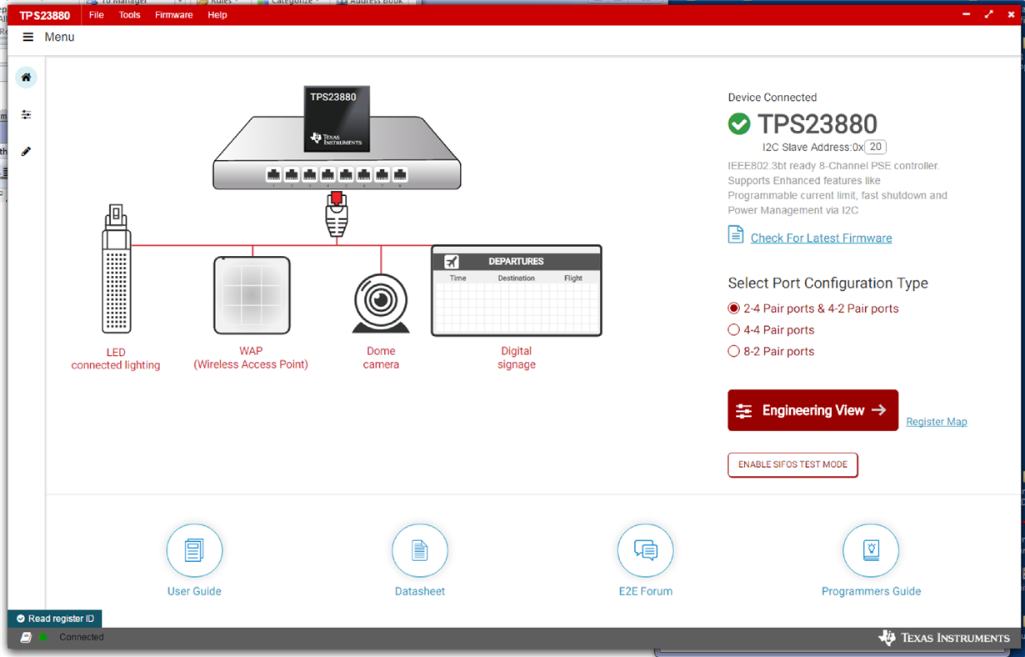
Task: Click the dome camera illustration
Action: coord(382,303)
